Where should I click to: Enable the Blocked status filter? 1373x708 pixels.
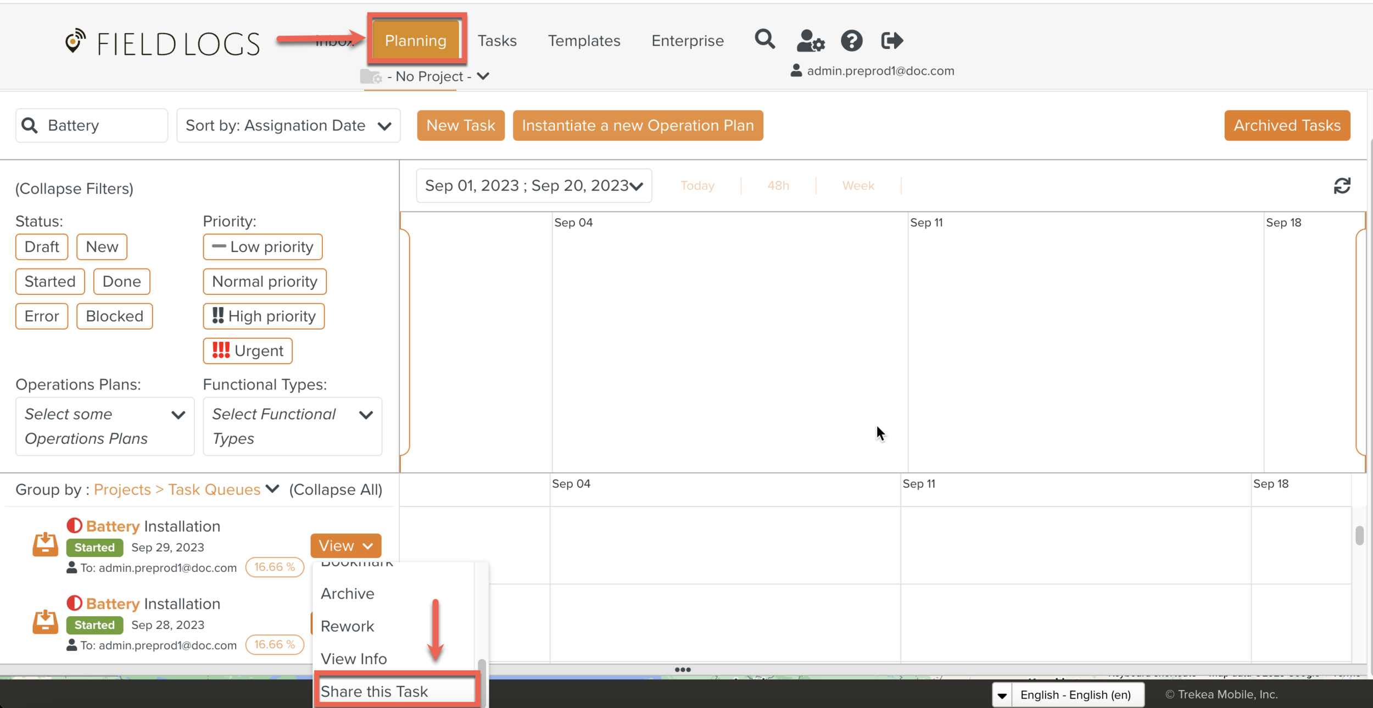pyautogui.click(x=114, y=316)
